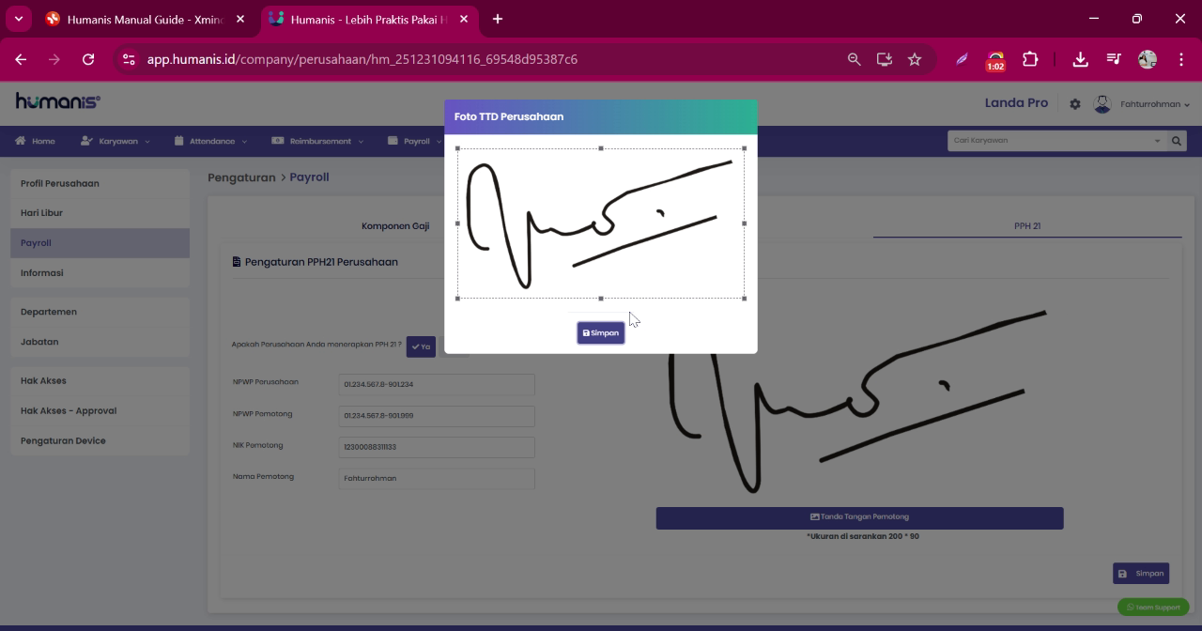Image resolution: width=1202 pixels, height=631 pixels.
Task: Expand the Payroll menu in the navigation bar
Action: tap(414, 141)
